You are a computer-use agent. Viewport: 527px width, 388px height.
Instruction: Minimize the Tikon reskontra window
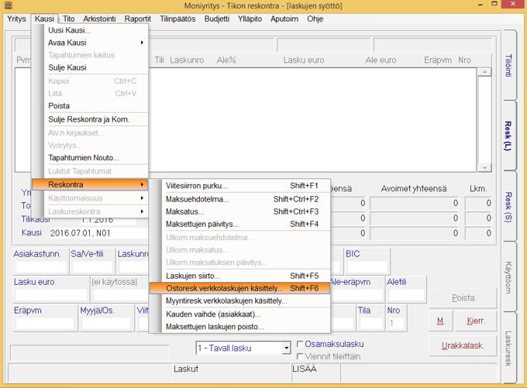(x=480, y=5)
